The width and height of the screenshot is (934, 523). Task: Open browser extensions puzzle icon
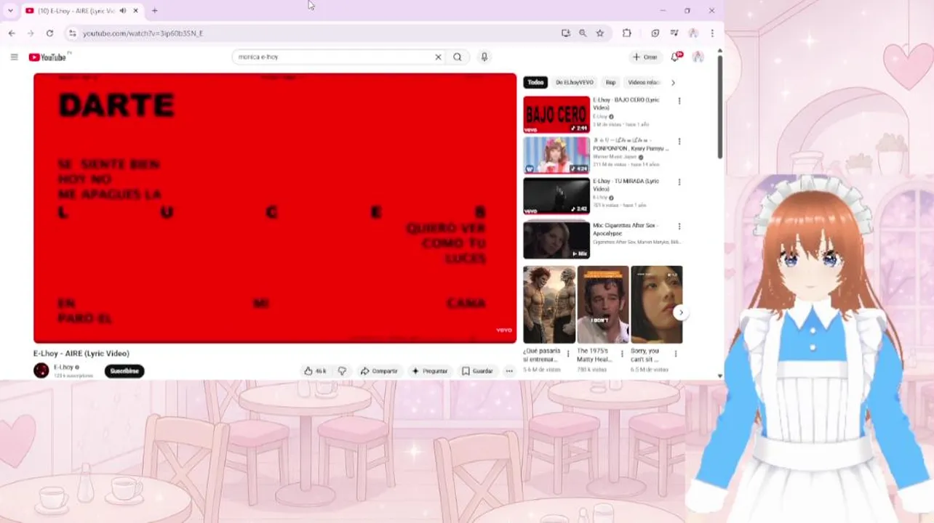click(x=627, y=33)
